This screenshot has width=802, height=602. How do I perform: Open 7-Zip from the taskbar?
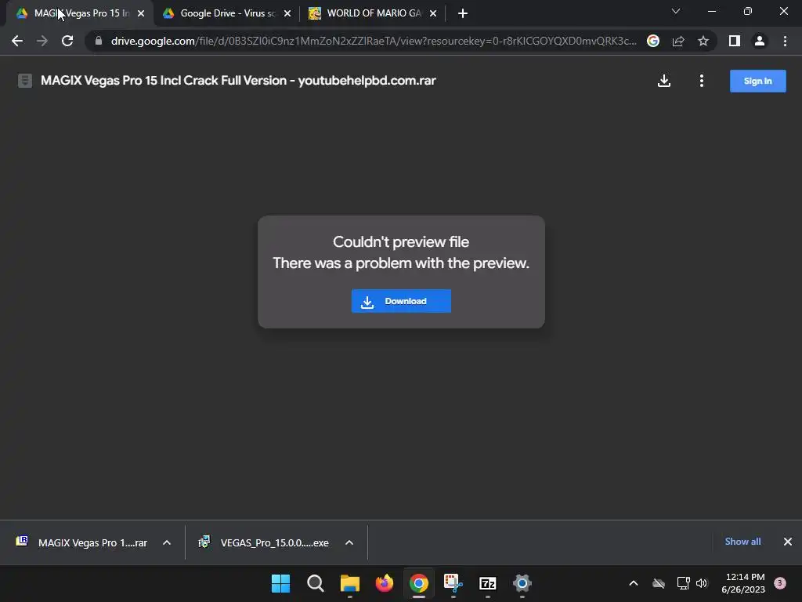(487, 583)
